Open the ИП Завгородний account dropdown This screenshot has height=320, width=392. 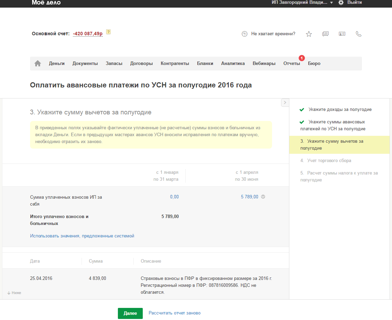pos(302,2)
